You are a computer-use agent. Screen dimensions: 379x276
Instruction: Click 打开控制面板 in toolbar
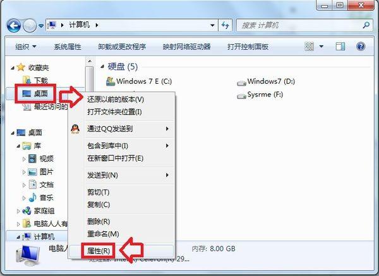(x=248, y=47)
